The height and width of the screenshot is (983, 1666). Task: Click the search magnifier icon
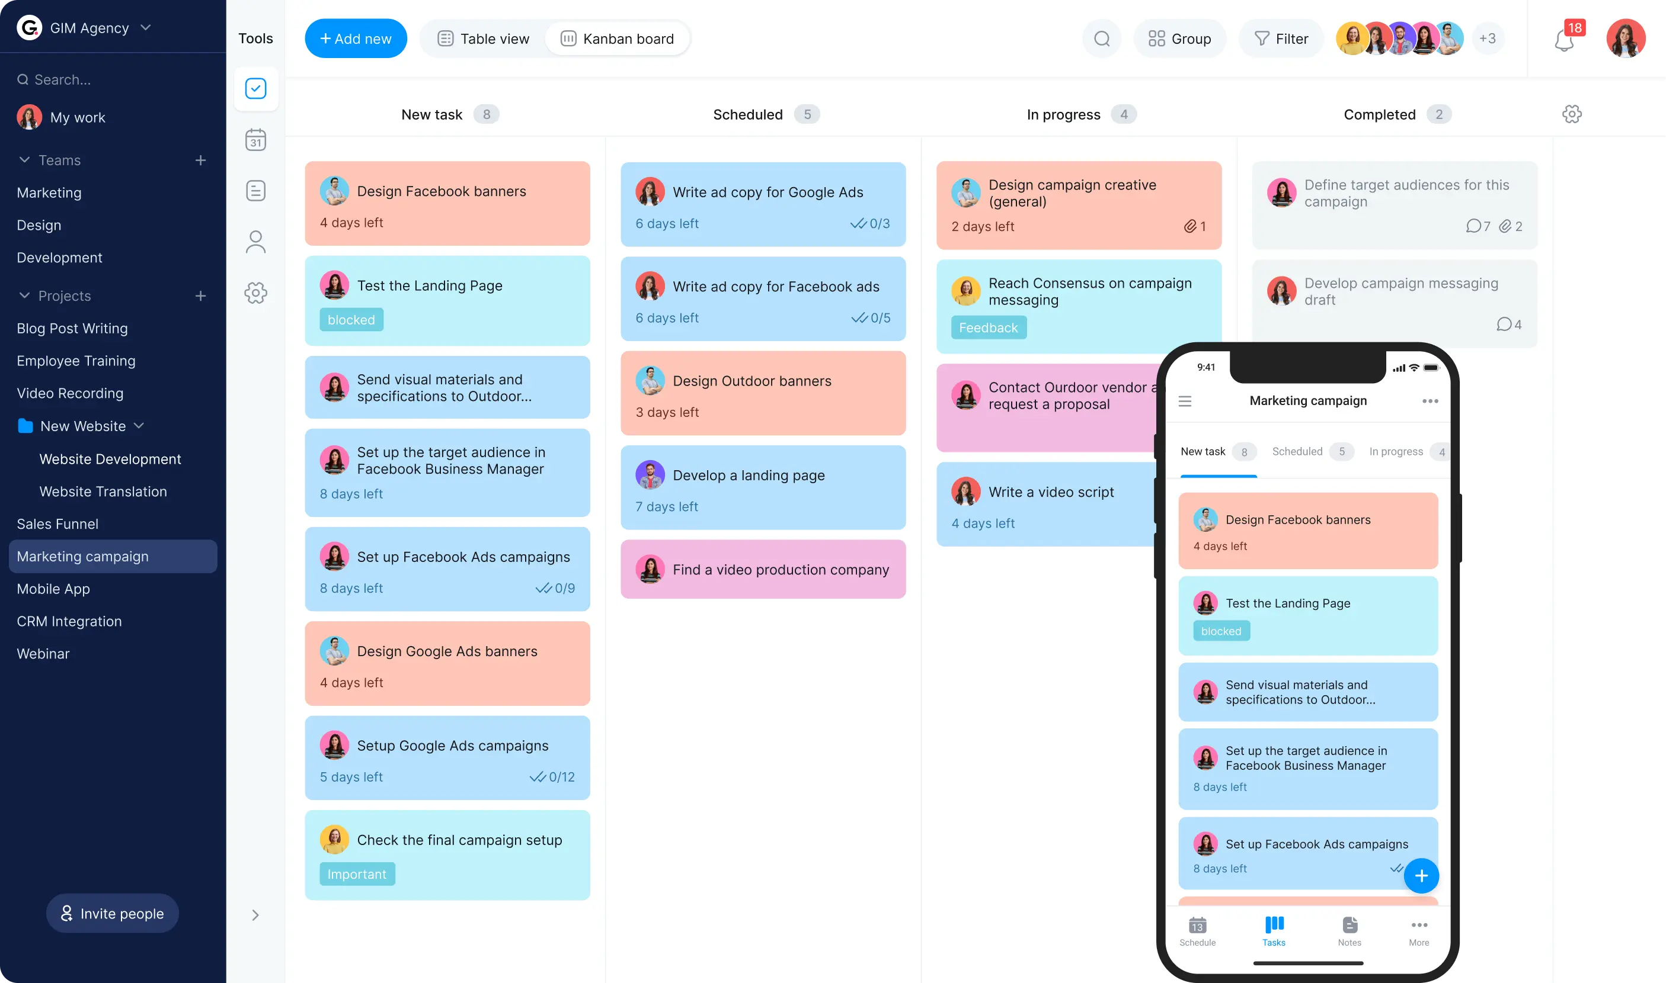(x=1103, y=38)
